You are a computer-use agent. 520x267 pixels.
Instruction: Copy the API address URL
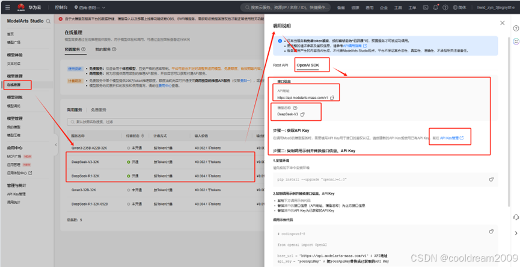click(x=332, y=98)
